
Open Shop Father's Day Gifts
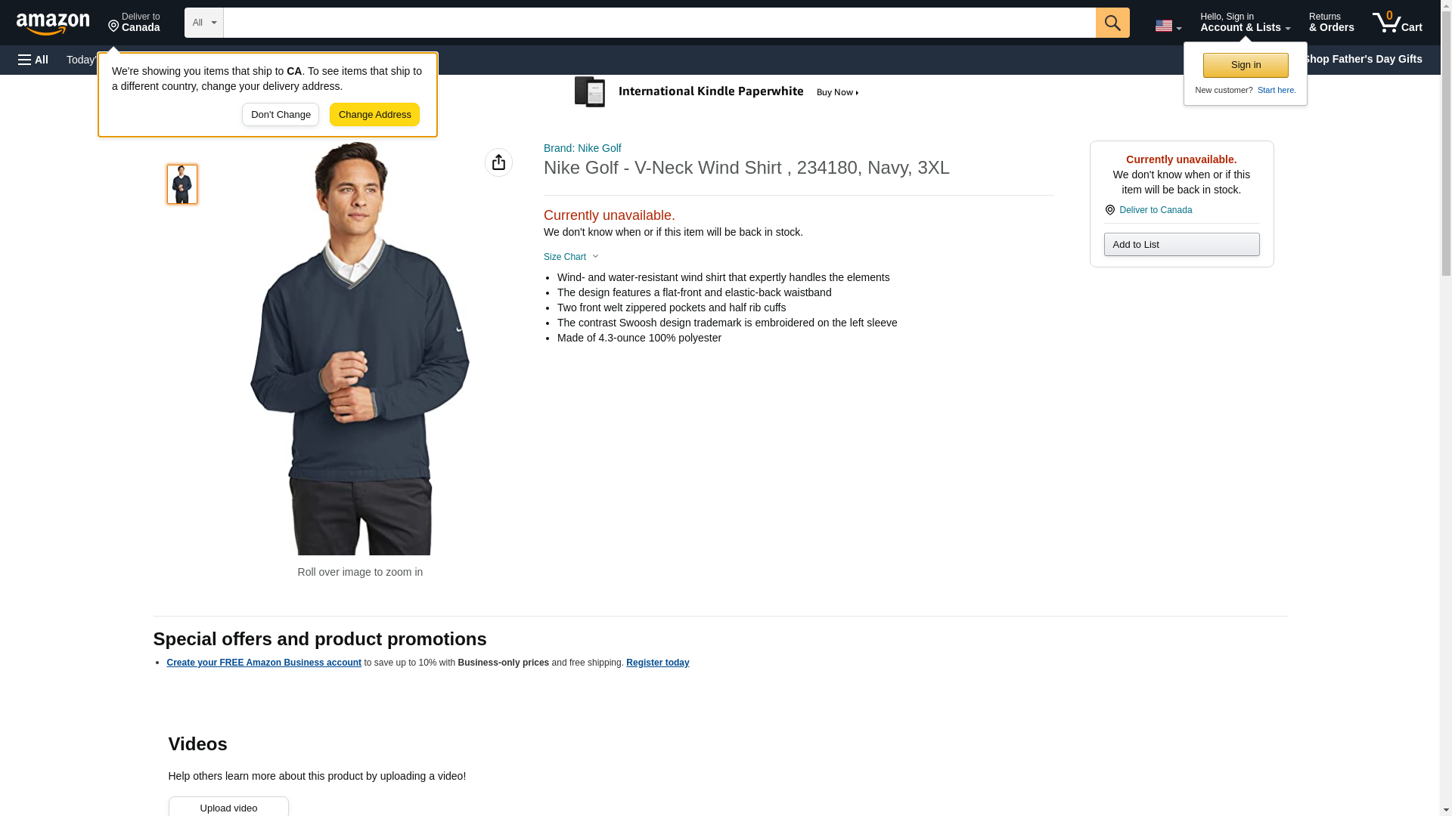pos(1361,59)
